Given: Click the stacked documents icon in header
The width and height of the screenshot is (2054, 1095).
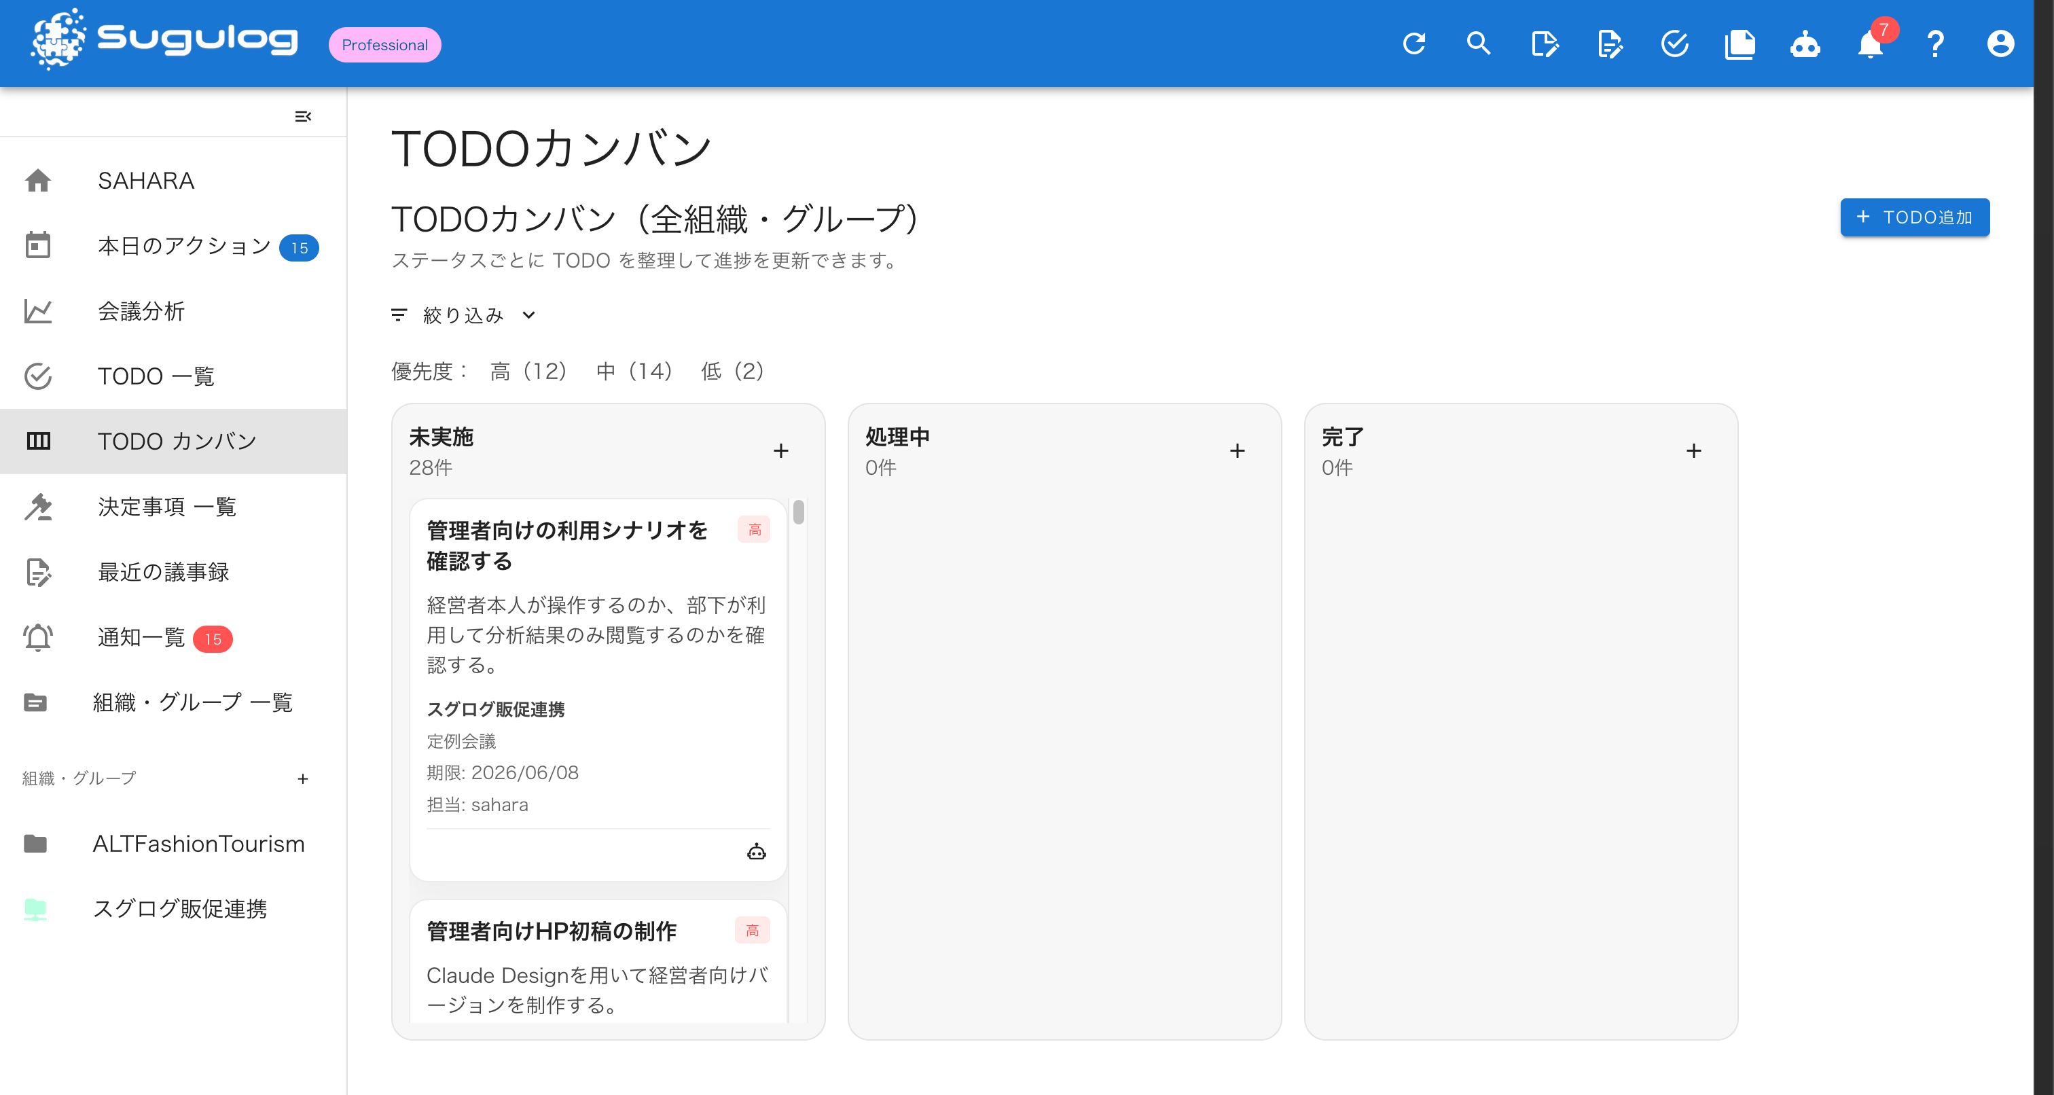Looking at the screenshot, I should pyautogui.click(x=1740, y=44).
